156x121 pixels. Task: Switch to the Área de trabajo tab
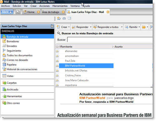click(51, 12)
